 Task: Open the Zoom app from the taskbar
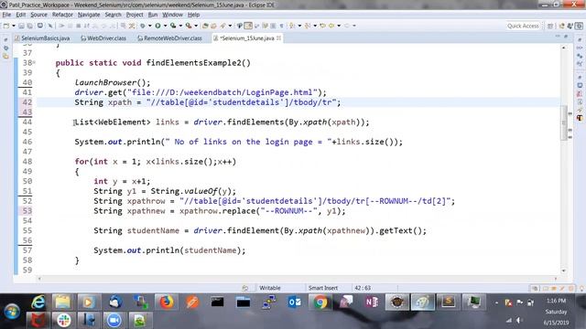114,320
